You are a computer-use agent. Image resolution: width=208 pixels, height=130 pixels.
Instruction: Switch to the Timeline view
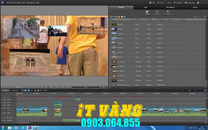(5, 90)
